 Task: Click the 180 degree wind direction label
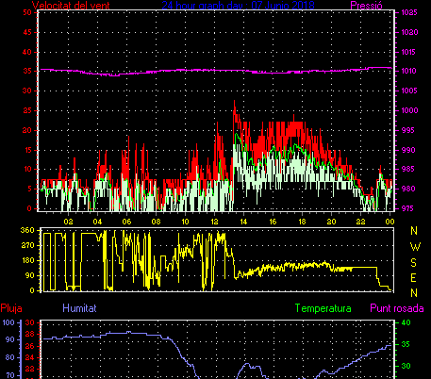point(27,260)
